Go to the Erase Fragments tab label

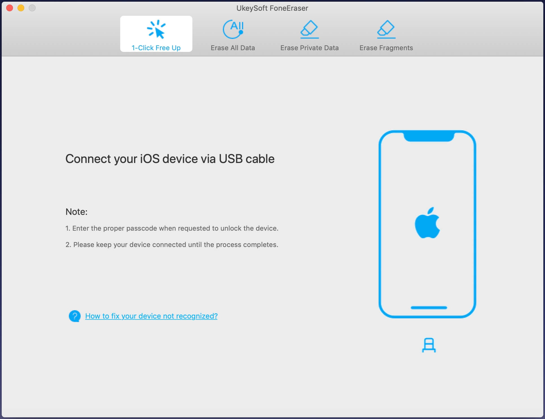386,48
